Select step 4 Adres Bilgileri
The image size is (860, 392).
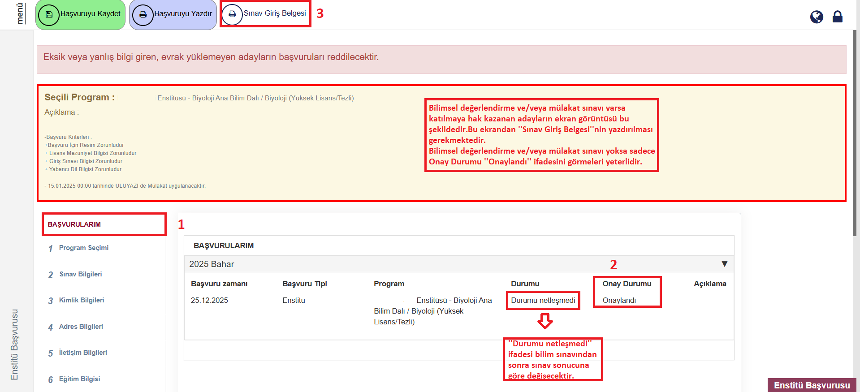[81, 327]
